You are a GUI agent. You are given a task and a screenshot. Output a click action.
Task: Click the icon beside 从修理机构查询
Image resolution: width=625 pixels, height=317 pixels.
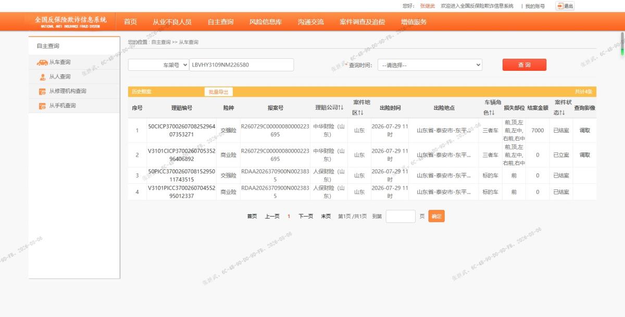[x=43, y=92]
